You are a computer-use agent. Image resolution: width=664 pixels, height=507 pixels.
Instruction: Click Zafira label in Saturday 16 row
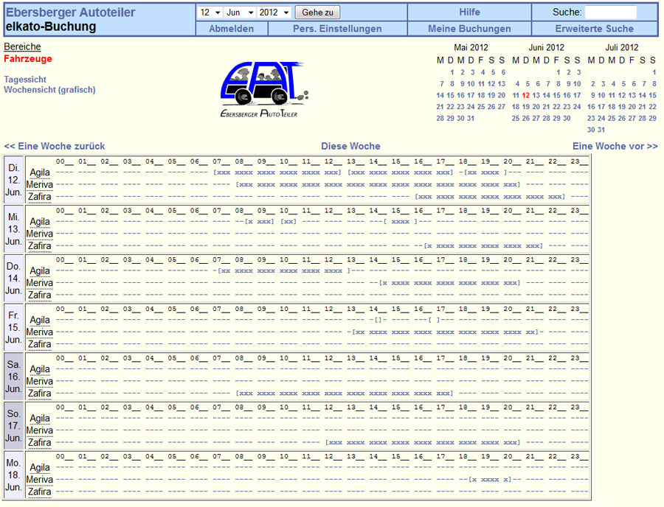(40, 394)
